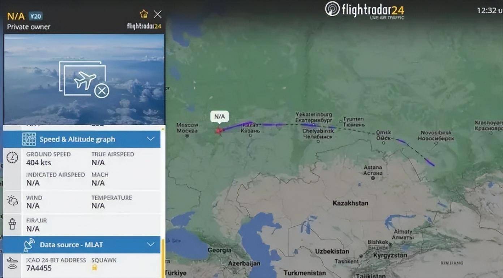Click the locked squawk padlock icon
This screenshot has height=278, width=503.
(95, 268)
